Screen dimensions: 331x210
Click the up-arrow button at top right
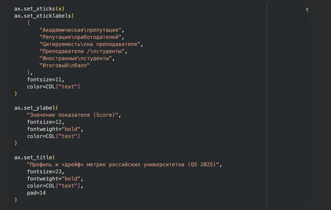pos(306,10)
